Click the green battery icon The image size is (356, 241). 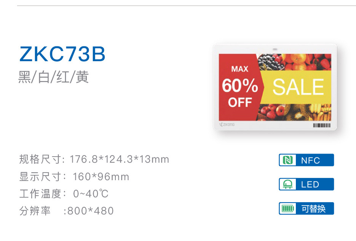click(287, 208)
